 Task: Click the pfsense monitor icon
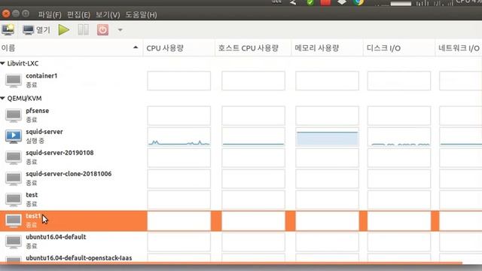pos(14,115)
